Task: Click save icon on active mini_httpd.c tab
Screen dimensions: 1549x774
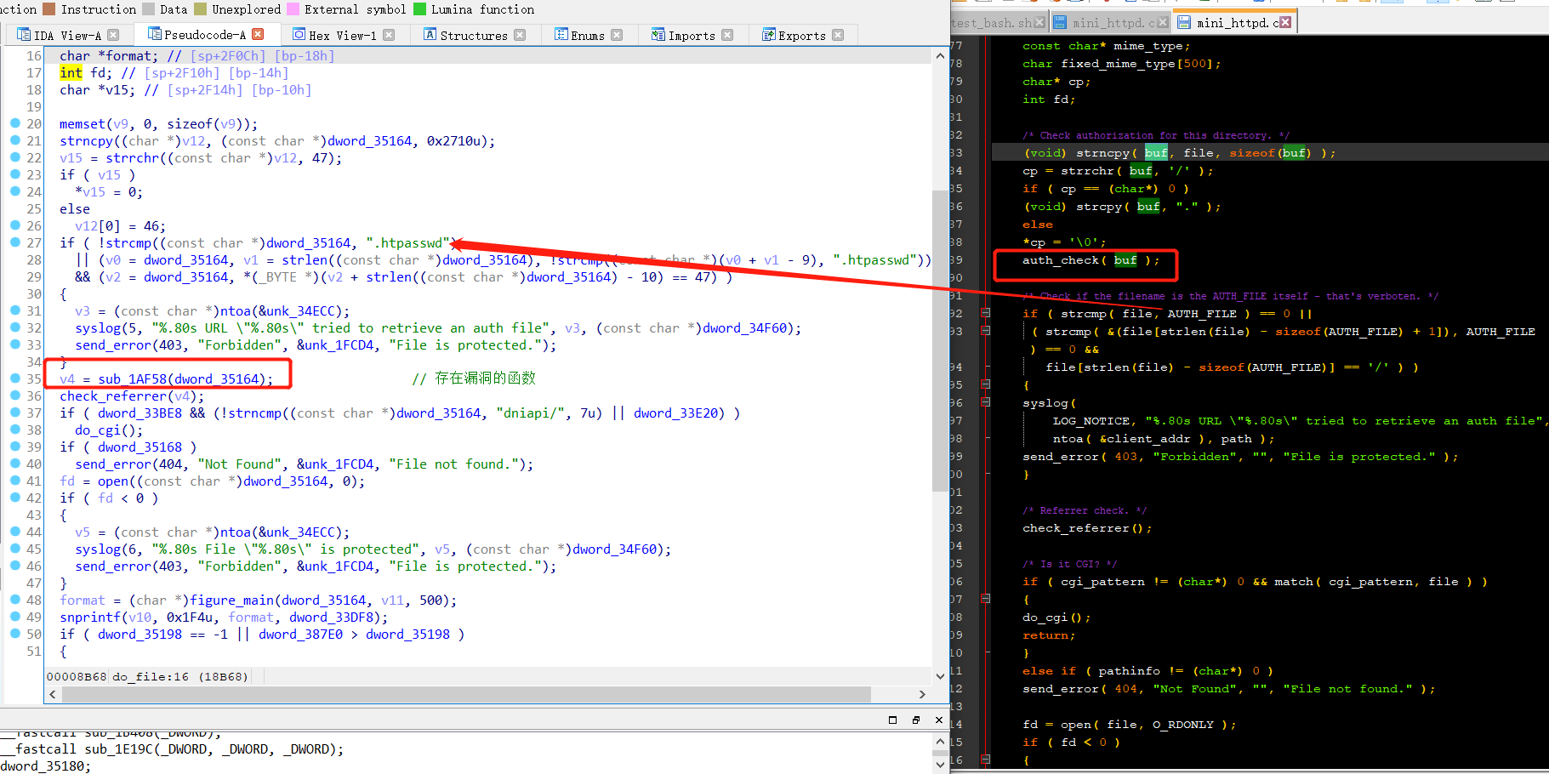Action: pos(1184,22)
